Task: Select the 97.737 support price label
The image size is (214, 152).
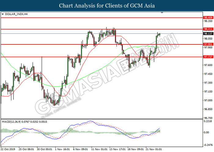Action: 208,57
